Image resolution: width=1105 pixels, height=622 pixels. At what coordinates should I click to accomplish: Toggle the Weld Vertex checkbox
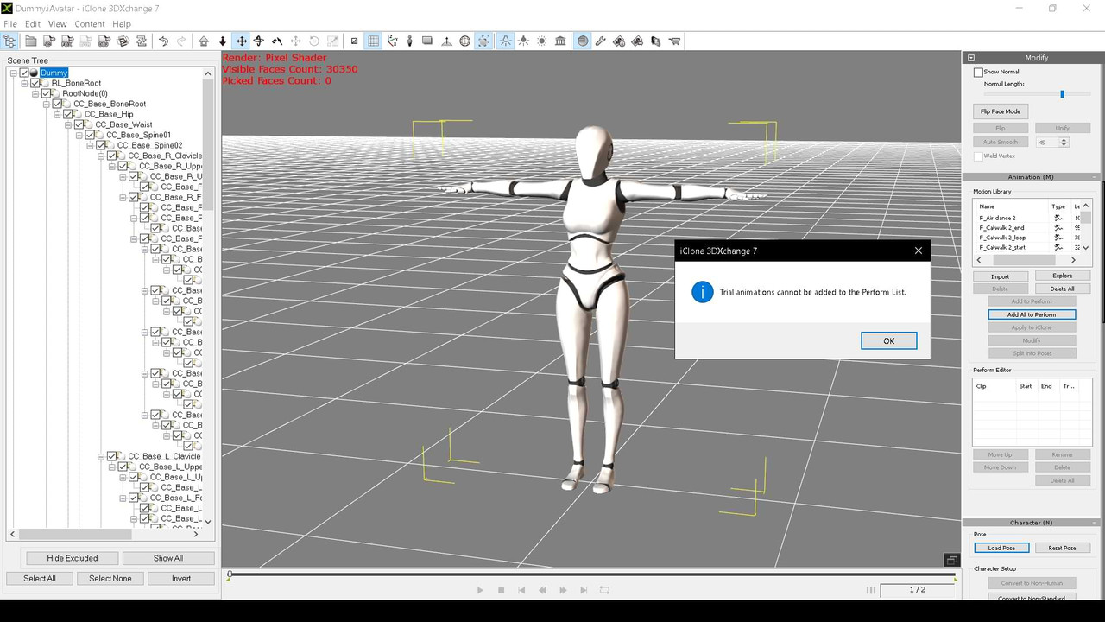coord(978,155)
